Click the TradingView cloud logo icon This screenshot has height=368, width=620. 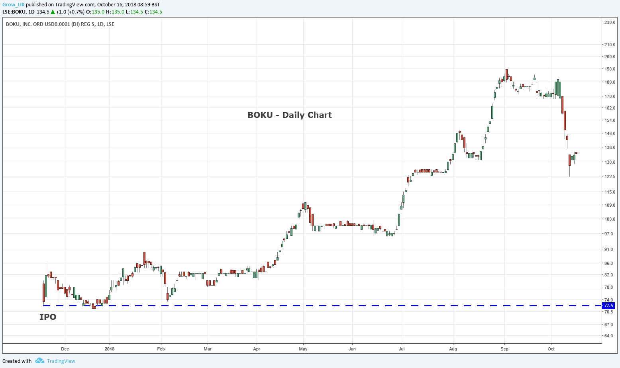[39, 361]
